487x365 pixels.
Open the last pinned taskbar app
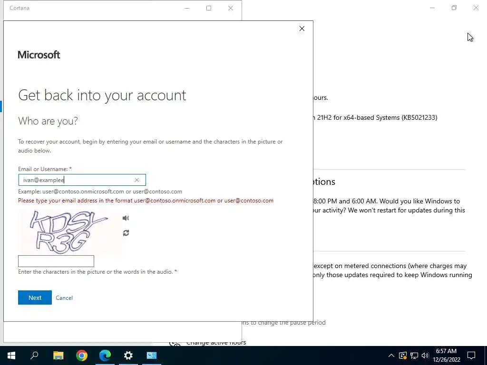pos(152,355)
